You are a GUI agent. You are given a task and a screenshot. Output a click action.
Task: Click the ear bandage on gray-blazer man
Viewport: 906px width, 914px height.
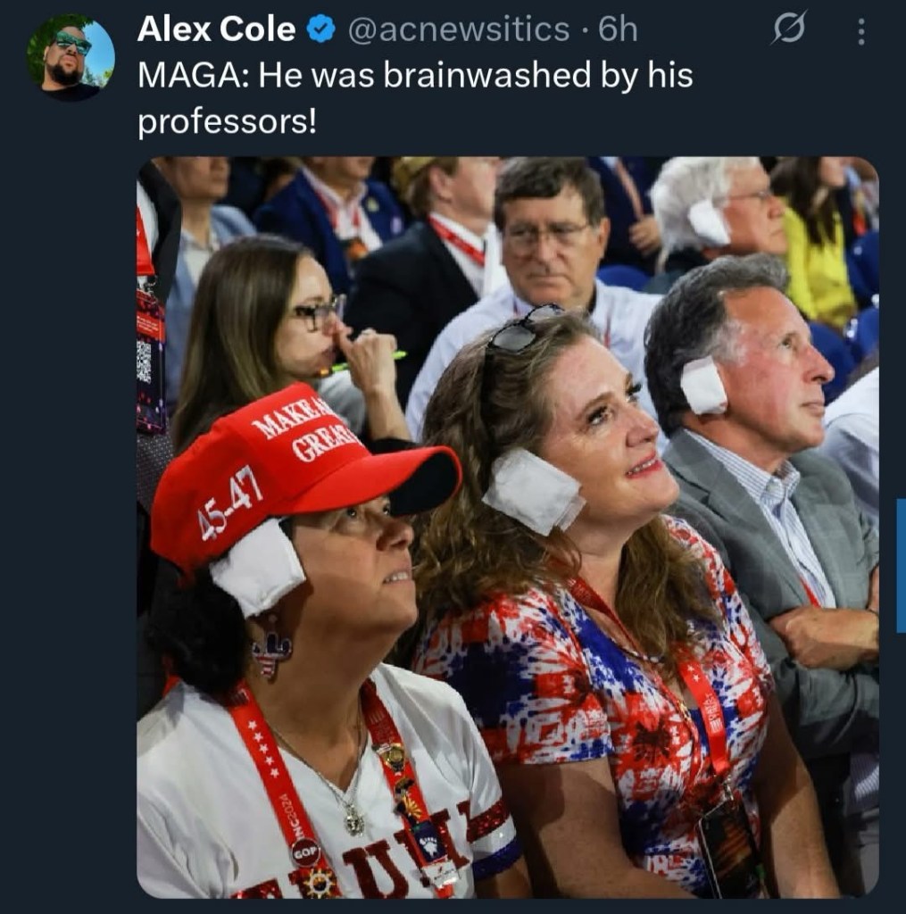[703, 386]
